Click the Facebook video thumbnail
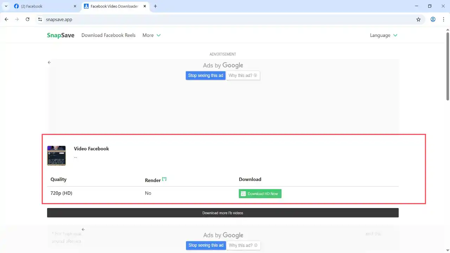450x253 pixels. 56,155
